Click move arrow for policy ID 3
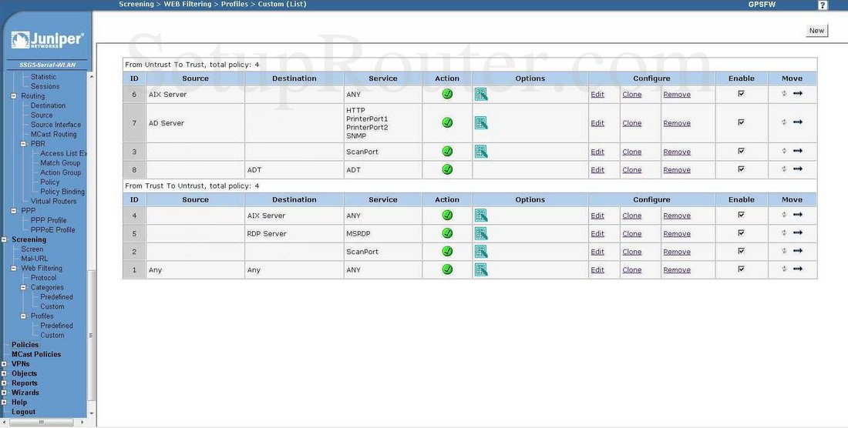The height and width of the screenshot is (428, 848). point(798,151)
